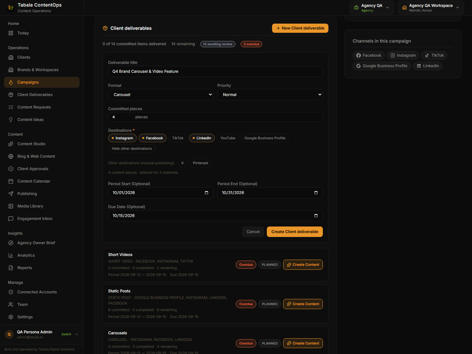
Task: Click the PLANNED status on Static Posts
Action: (270, 304)
